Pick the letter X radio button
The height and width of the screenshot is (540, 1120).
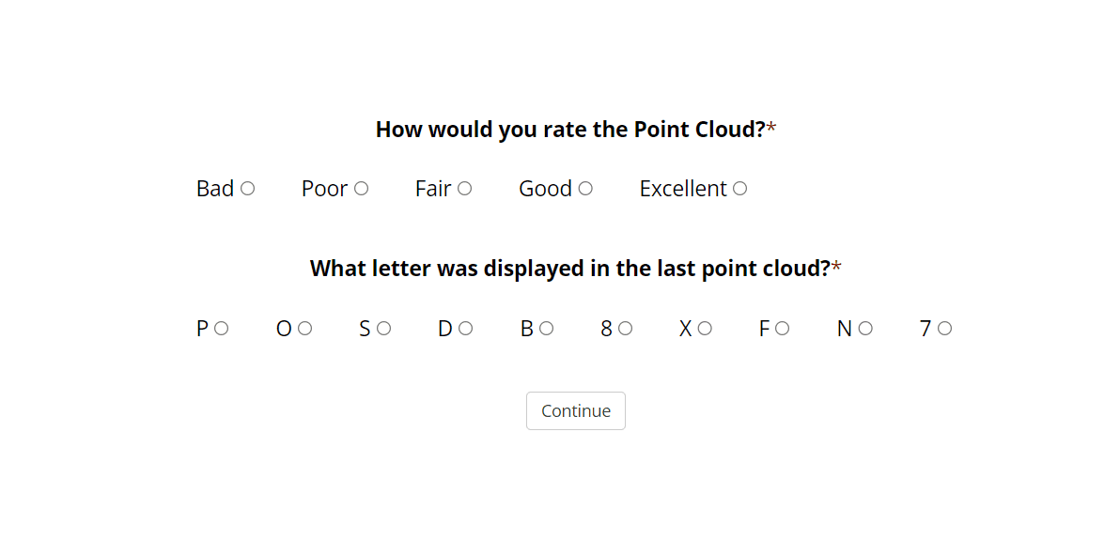coord(705,329)
